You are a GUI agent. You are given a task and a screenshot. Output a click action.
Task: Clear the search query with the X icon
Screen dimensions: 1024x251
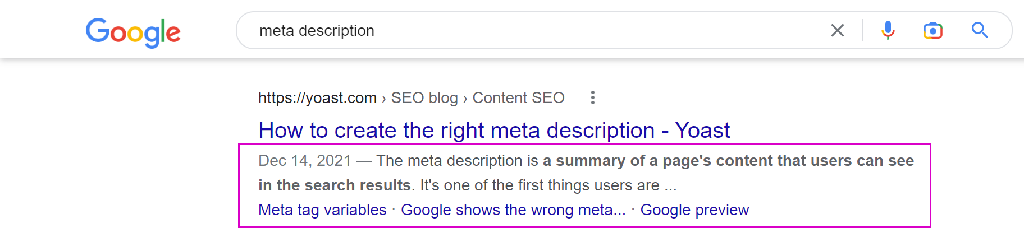click(x=838, y=30)
